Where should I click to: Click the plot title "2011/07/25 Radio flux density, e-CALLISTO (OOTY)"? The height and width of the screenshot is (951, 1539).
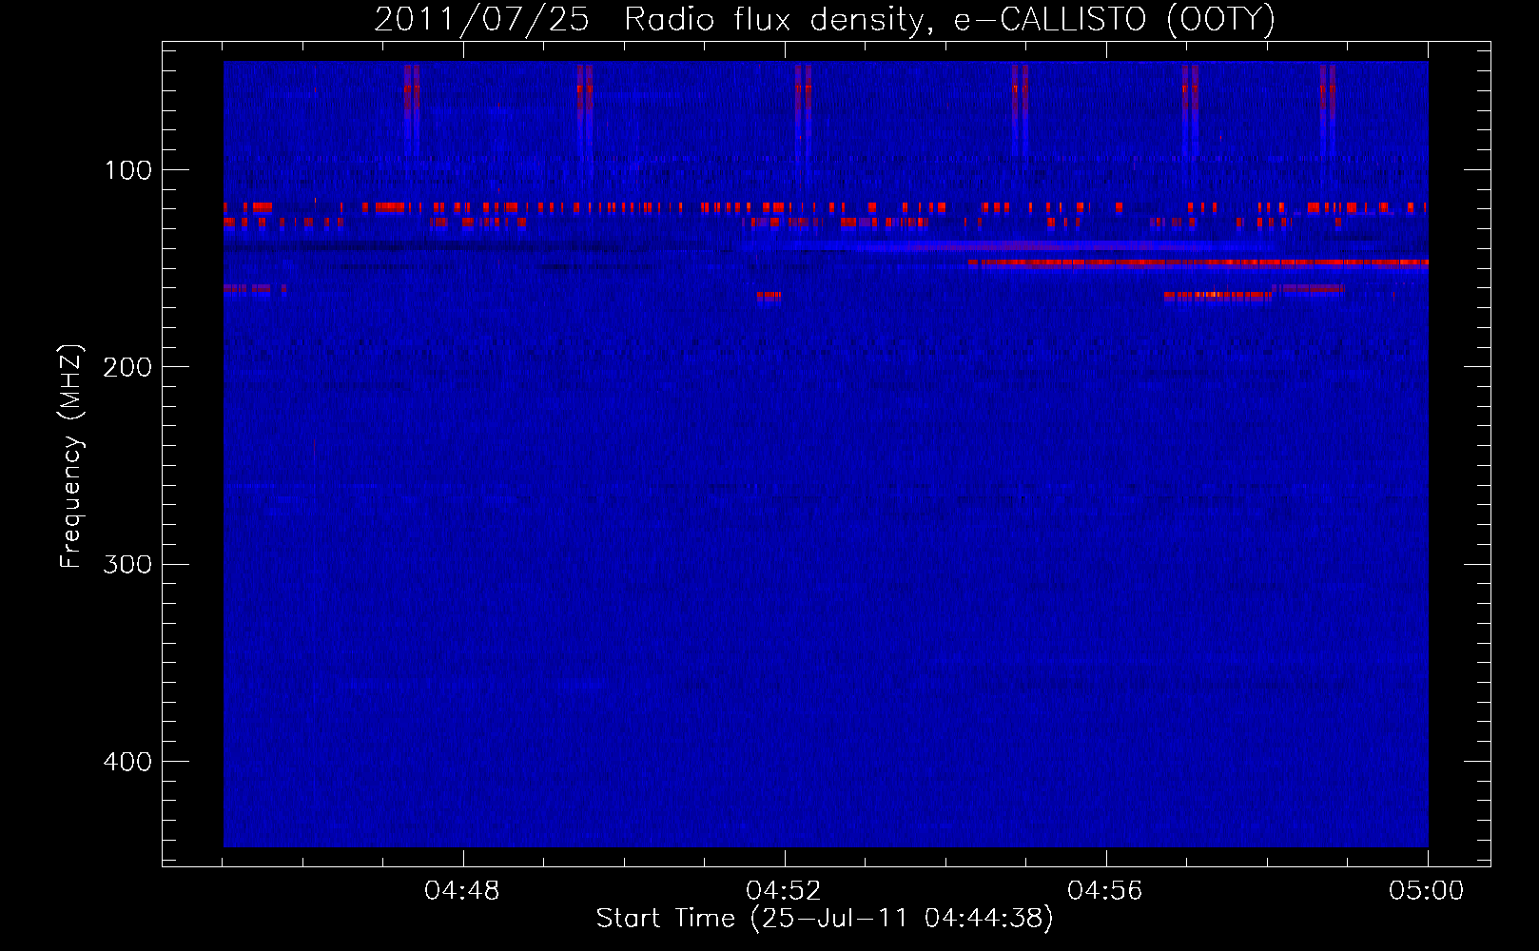825,19
